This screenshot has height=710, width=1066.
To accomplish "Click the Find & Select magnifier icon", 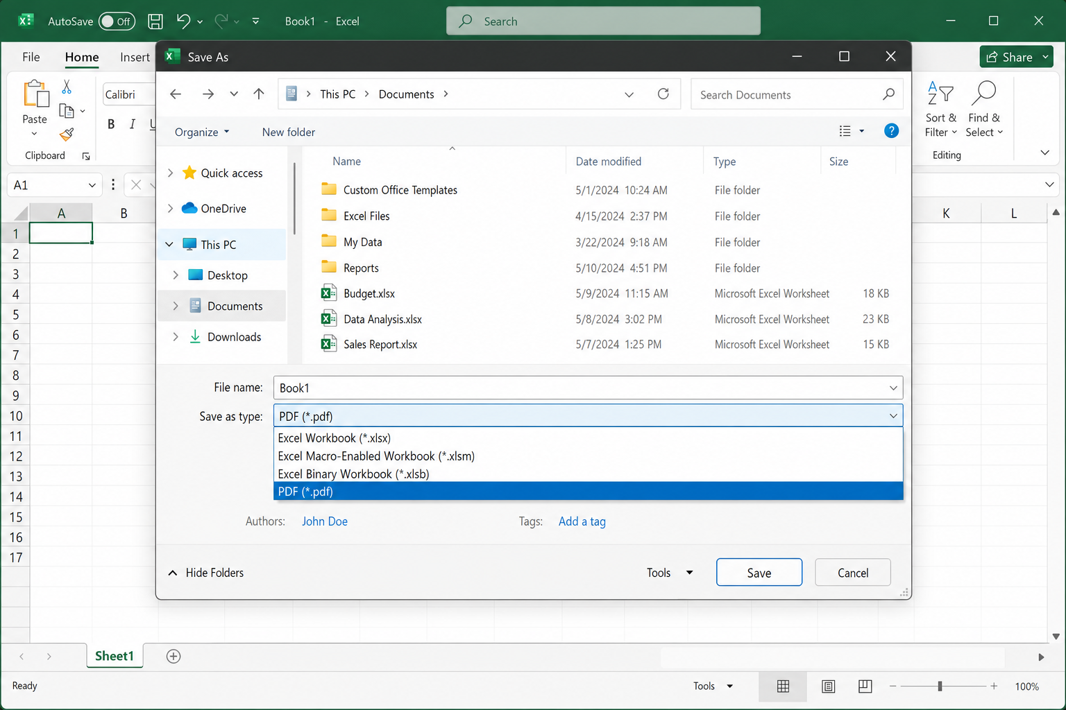I will pos(983,94).
